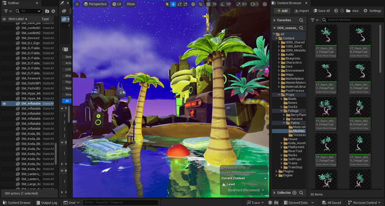This screenshot has height=206, width=385.
Task: Open the viewport layout grid icon
Action: (x=264, y=4)
